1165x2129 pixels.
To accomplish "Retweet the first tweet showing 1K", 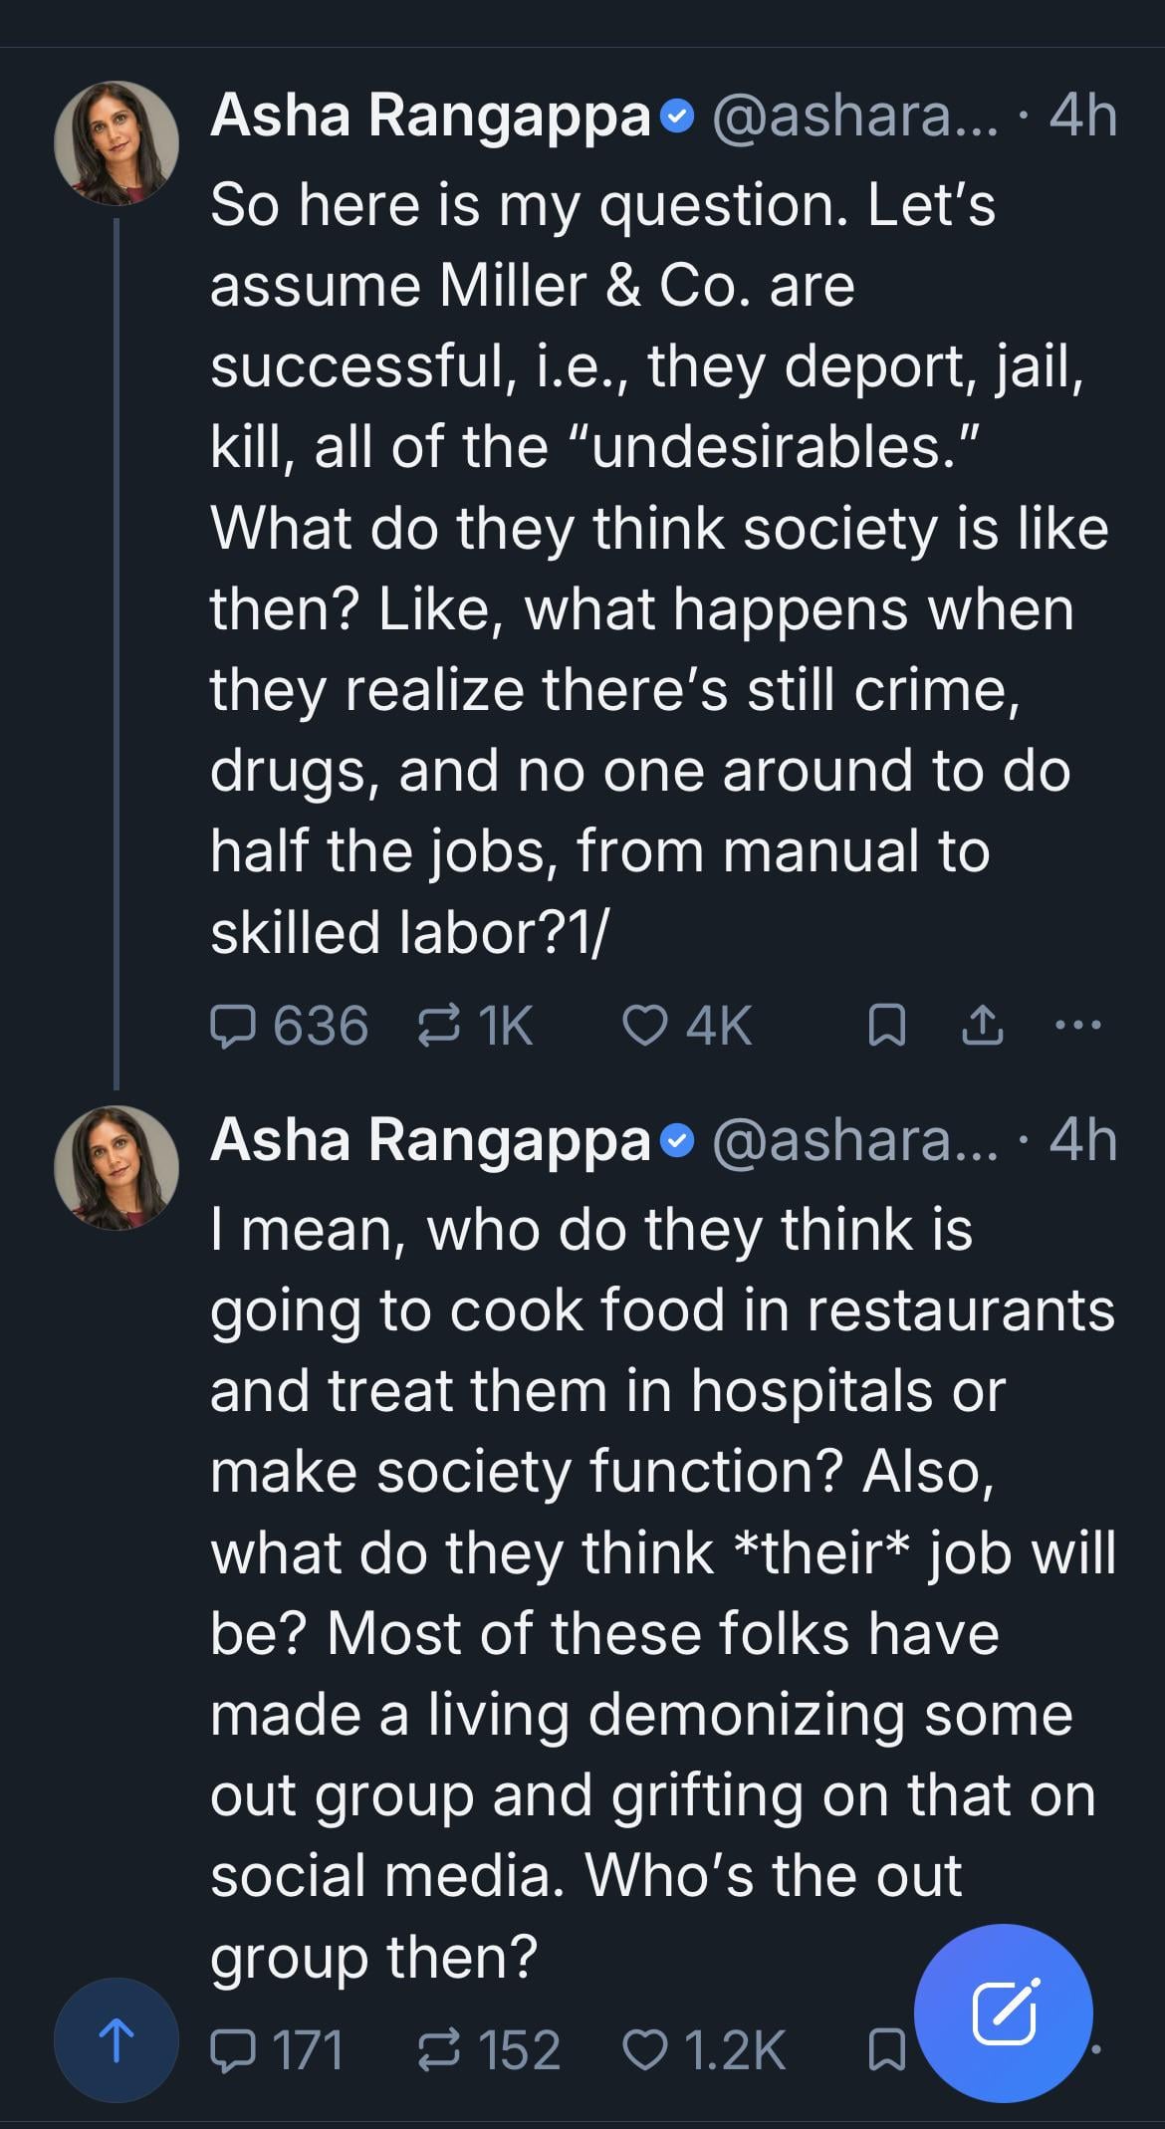I will coord(438,1026).
